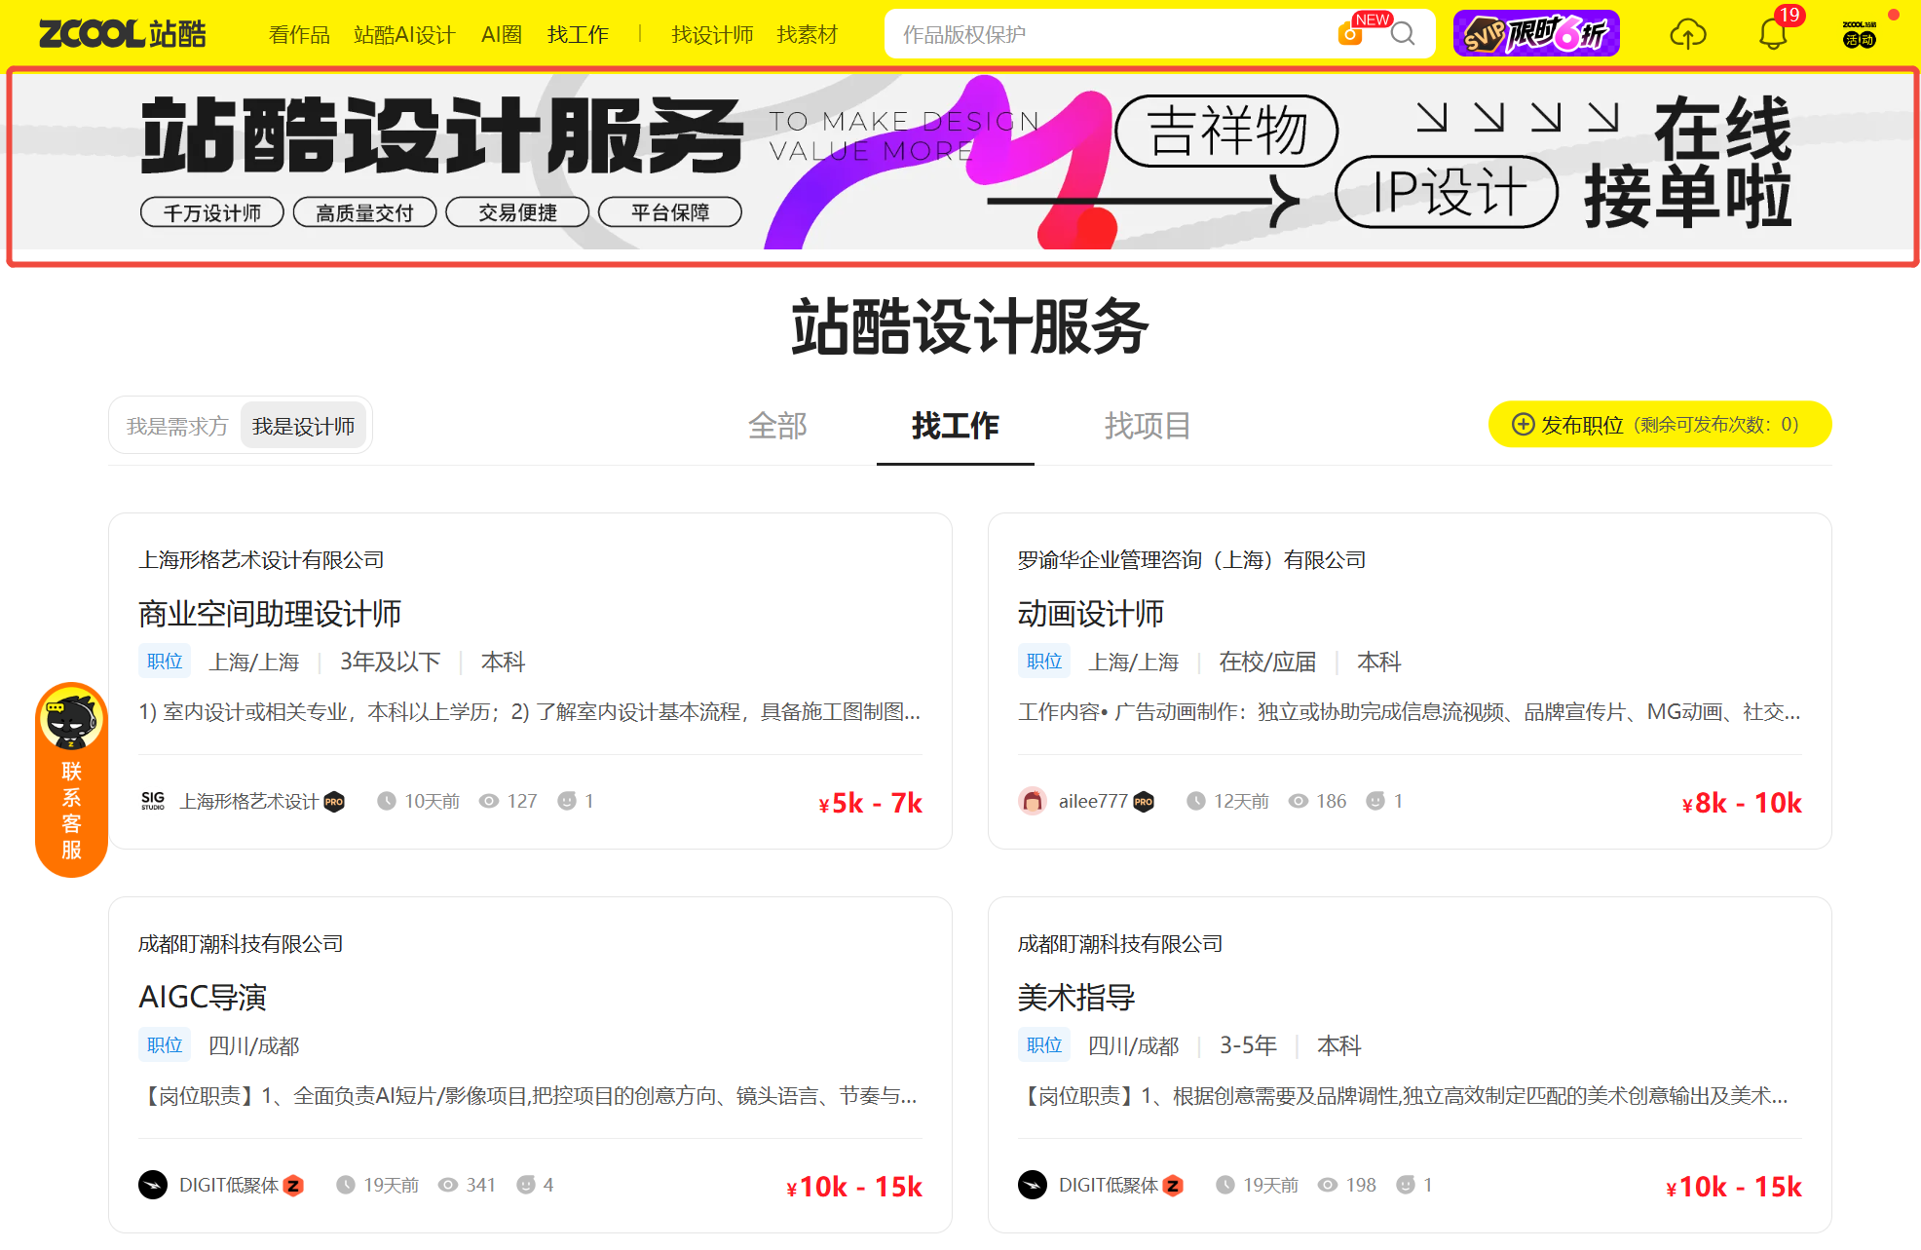
Task: Open 联系客服 floating support widget
Action: (x=71, y=779)
